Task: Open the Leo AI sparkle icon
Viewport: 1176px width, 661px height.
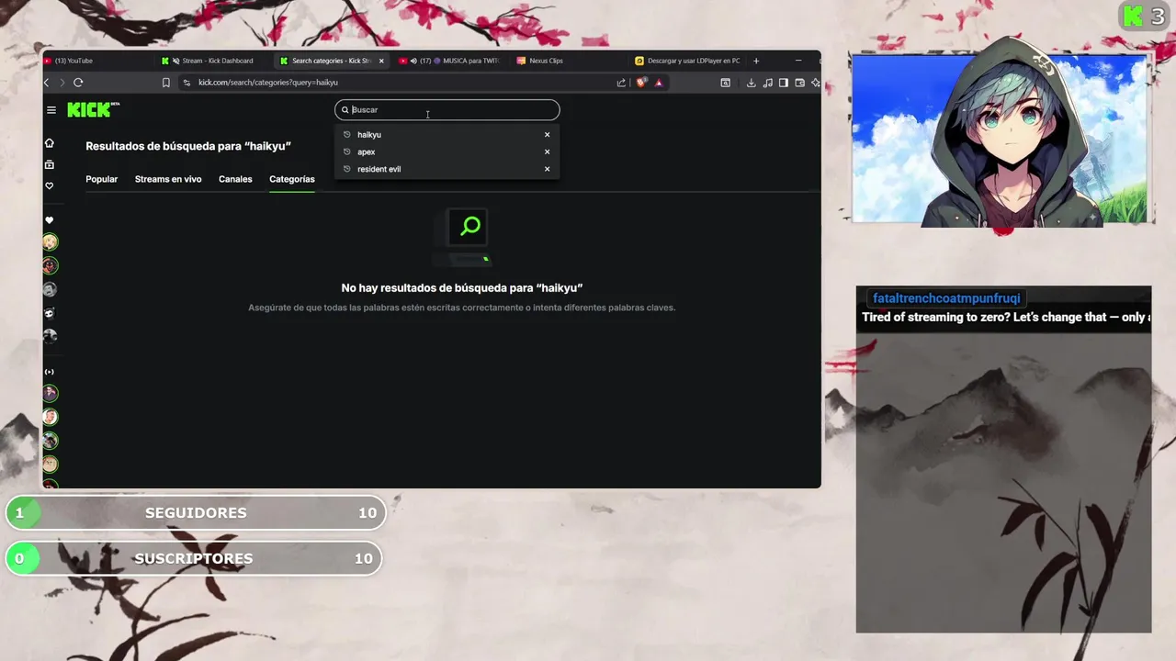Action: tap(815, 83)
